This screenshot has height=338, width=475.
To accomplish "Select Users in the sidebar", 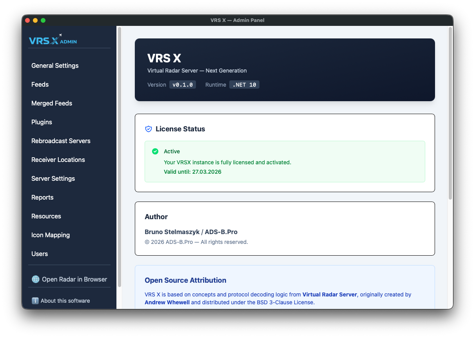I will tap(40, 254).
